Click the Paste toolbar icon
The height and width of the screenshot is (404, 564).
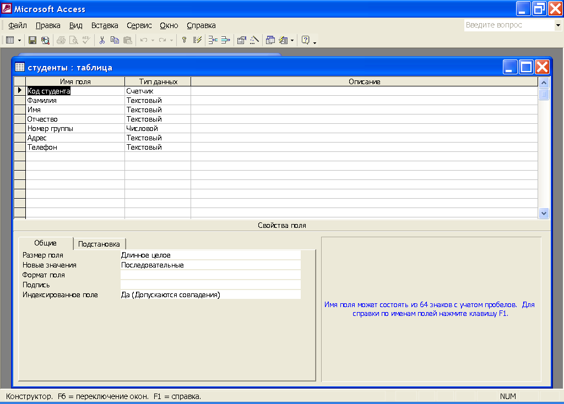[x=128, y=40]
